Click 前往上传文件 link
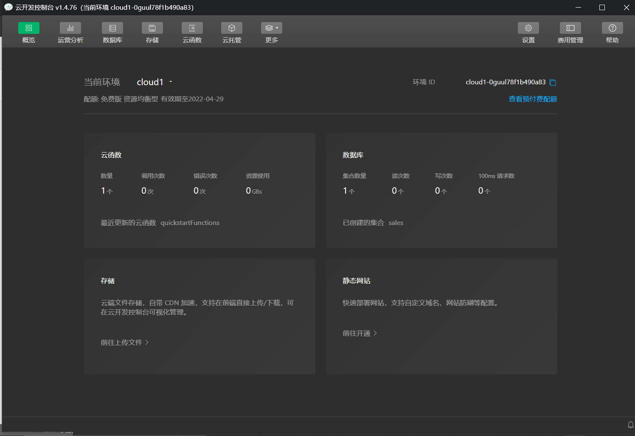635x436 pixels. point(124,342)
